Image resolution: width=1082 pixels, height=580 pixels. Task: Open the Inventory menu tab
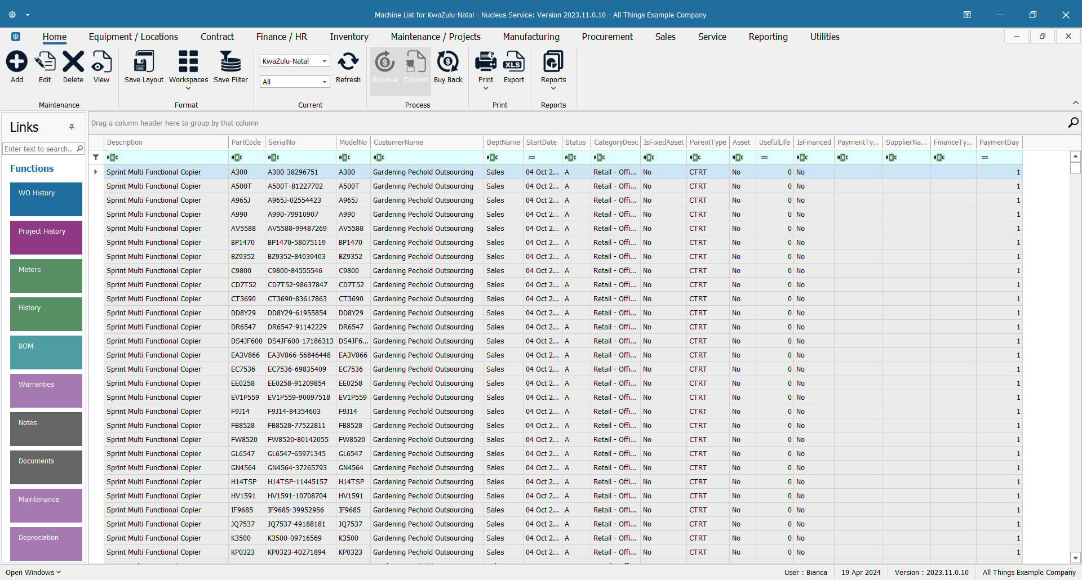pos(349,37)
